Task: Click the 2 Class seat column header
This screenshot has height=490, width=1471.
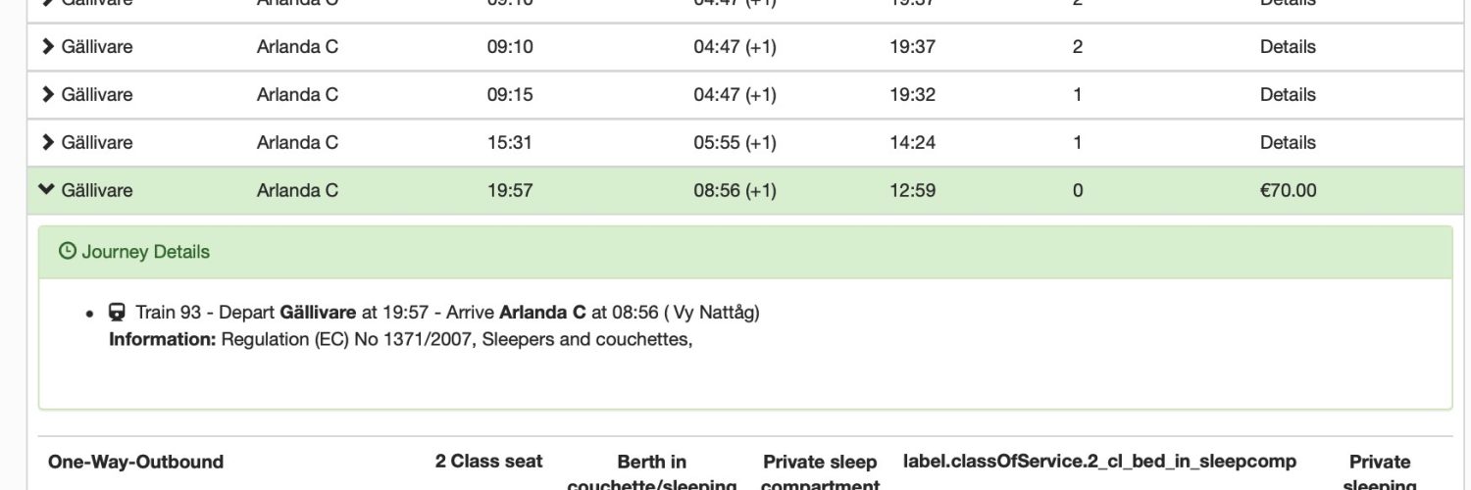Action: [x=488, y=462]
